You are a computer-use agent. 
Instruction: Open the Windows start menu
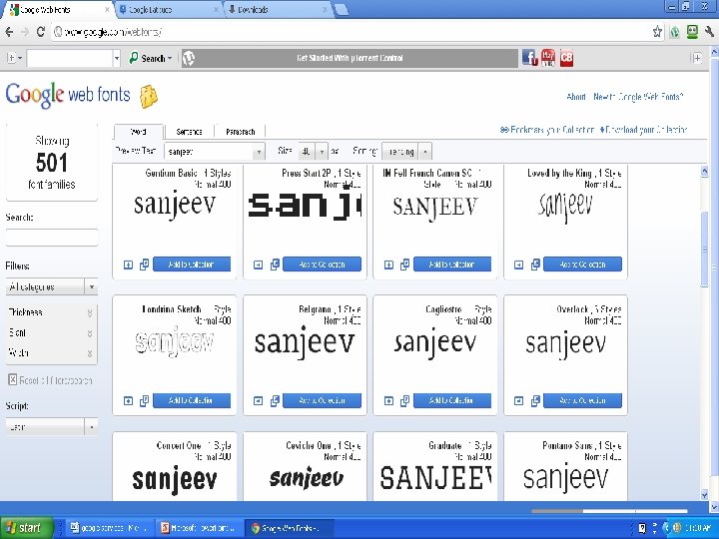[27, 528]
